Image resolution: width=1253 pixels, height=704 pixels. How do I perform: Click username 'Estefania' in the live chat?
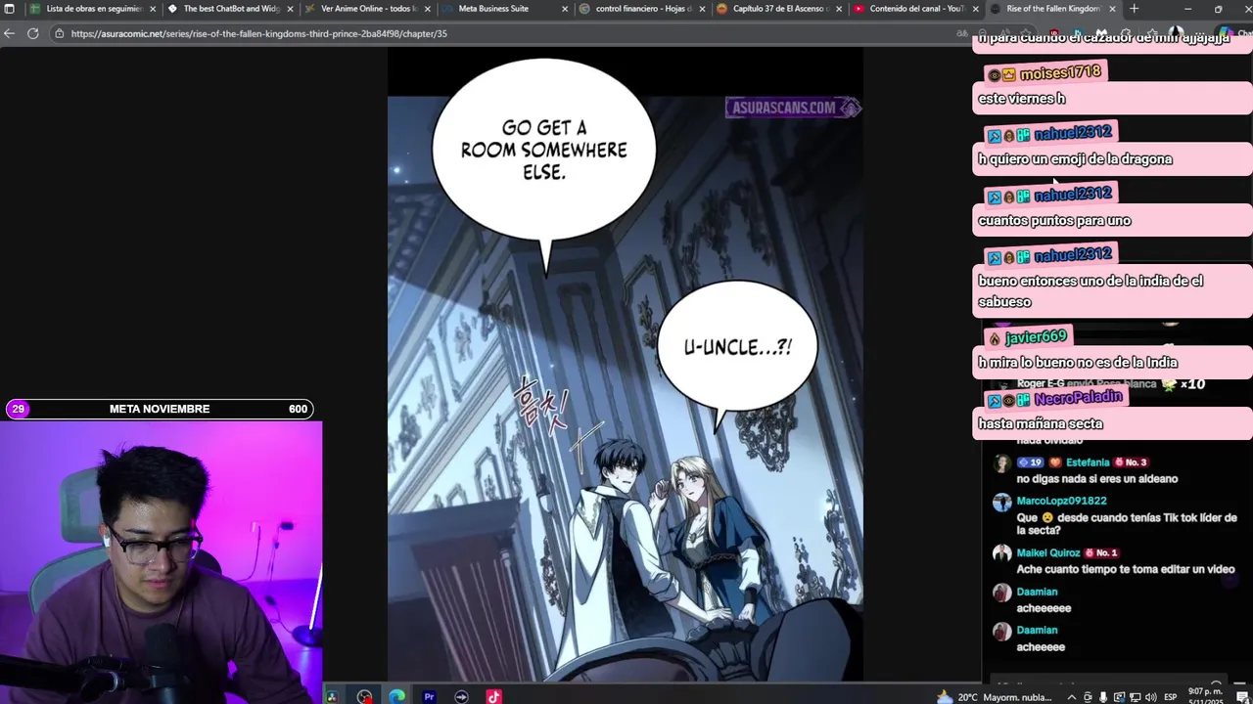coord(1088,462)
